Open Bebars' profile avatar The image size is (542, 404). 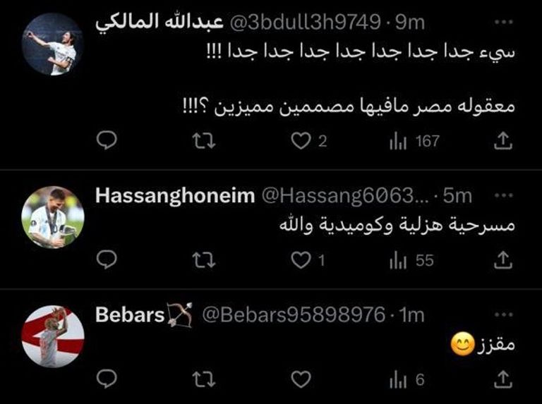pos(52,336)
